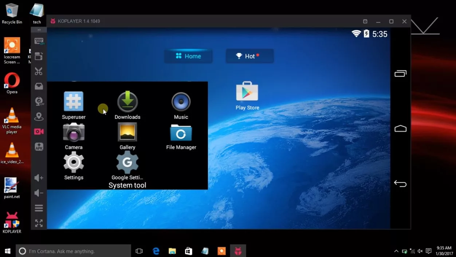
Task: Open Windows Task View
Action: click(x=139, y=251)
